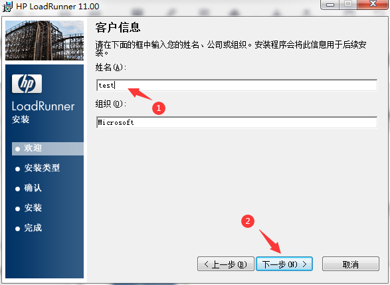Screen dimensions: 390x285
Task: Go back with the 上一步(B) button
Action: coord(226,264)
